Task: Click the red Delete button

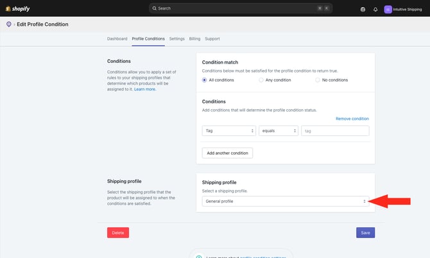Action: [118, 232]
